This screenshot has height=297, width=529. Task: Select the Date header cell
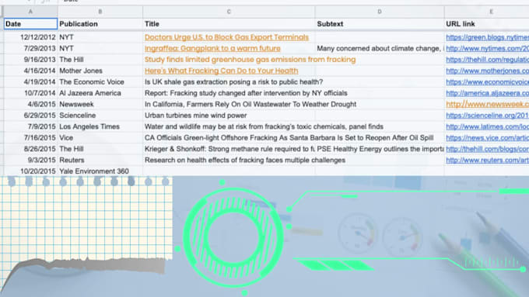coord(30,24)
